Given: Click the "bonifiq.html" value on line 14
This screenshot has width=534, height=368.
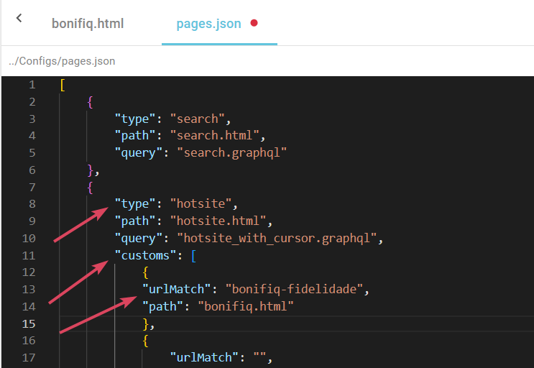Looking at the screenshot, I should [245, 306].
